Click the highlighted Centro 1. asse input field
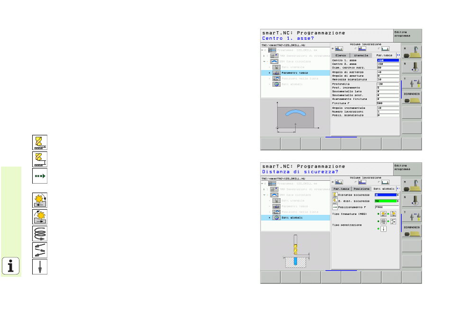 coord(388,60)
